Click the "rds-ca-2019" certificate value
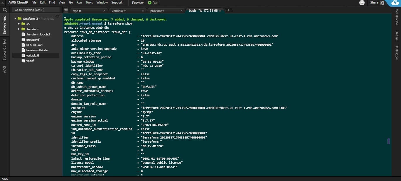This screenshot has height=181, width=401. coord(152,66)
